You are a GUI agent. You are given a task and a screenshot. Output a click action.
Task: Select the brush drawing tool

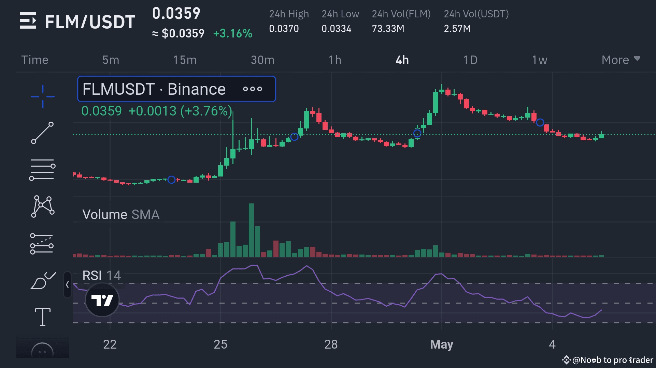tap(43, 281)
